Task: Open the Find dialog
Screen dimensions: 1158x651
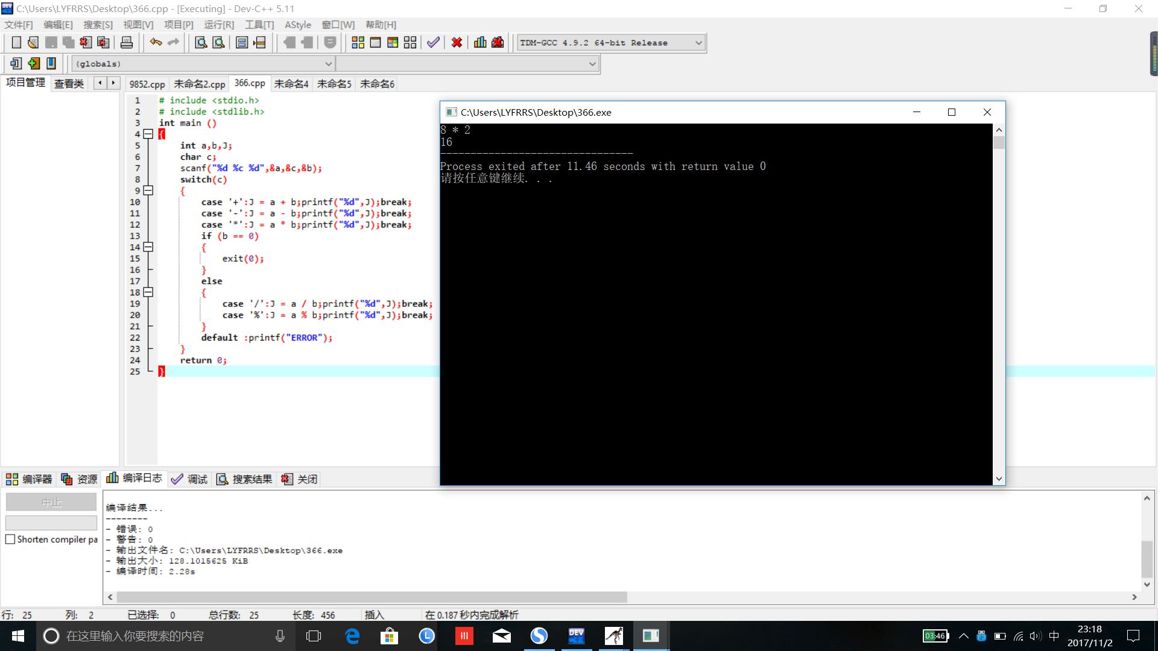Action: [x=201, y=42]
